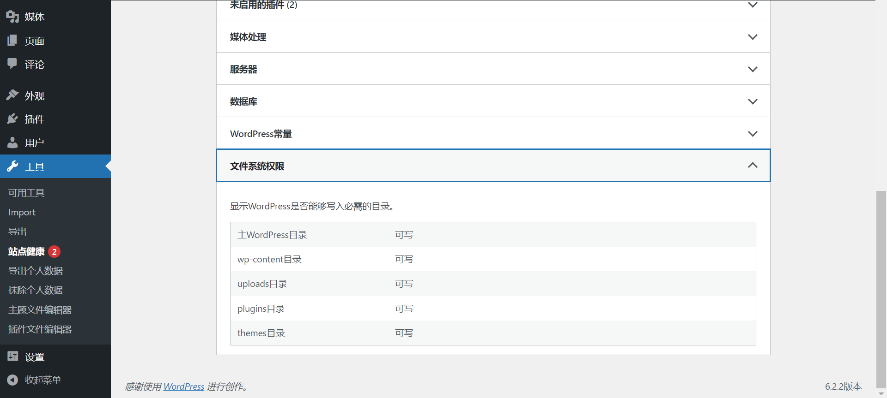Open 插件文件编辑器 submenu link

(40, 329)
